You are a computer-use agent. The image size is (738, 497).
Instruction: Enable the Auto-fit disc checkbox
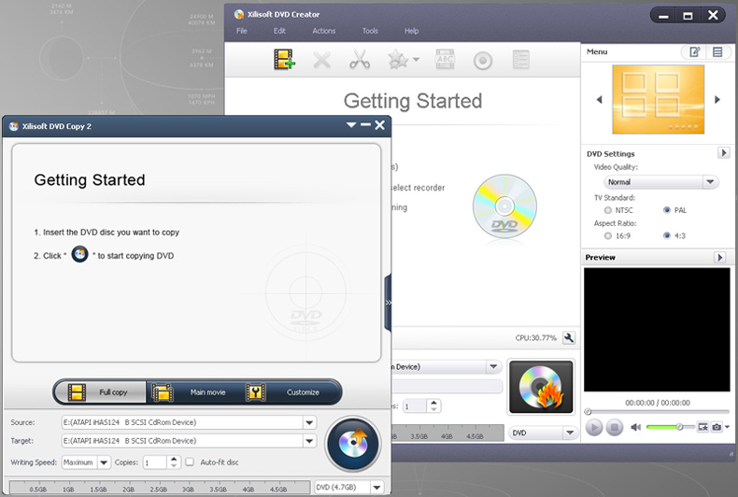[x=190, y=461]
